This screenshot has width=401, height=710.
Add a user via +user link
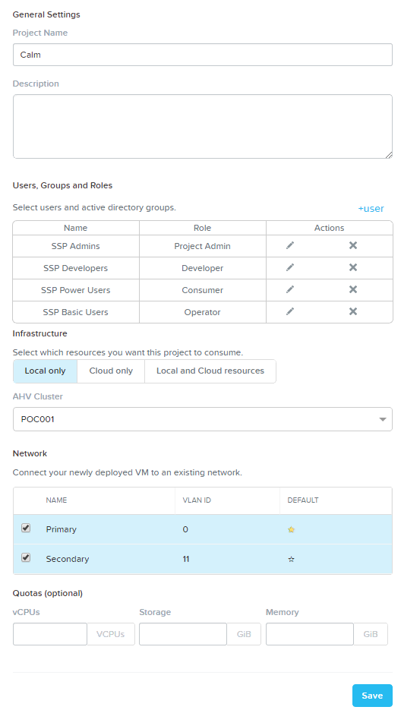371,209
